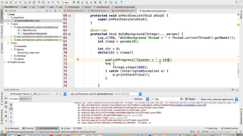Click the Paste clipboard icon

point(34,2)
